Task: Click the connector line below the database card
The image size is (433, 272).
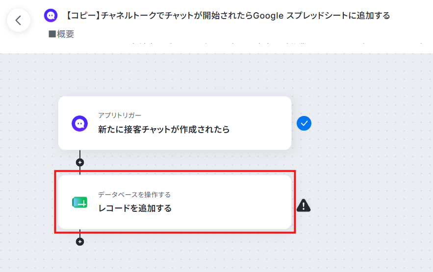Action: 80,233
